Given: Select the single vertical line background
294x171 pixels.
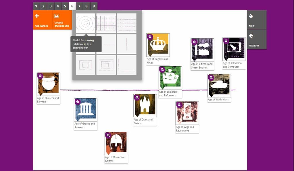Looking at the screenshot, I should [127, 44].
